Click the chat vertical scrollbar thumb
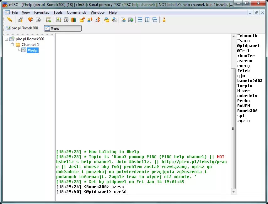 tap(233, 129)
